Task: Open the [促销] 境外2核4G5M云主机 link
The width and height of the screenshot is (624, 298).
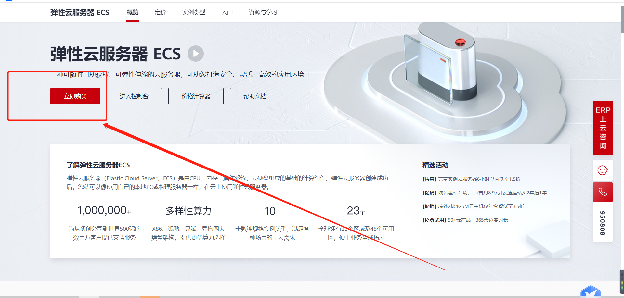Action: point(474,206)
